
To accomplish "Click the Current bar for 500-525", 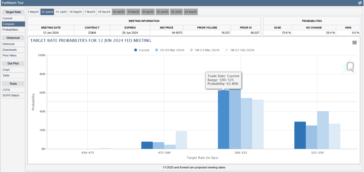I will (223, 120).
